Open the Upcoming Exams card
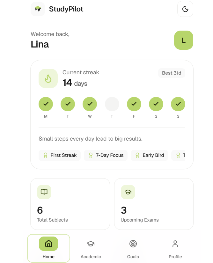The height and width of the screenshot is (263, 213). coord(154,204)
